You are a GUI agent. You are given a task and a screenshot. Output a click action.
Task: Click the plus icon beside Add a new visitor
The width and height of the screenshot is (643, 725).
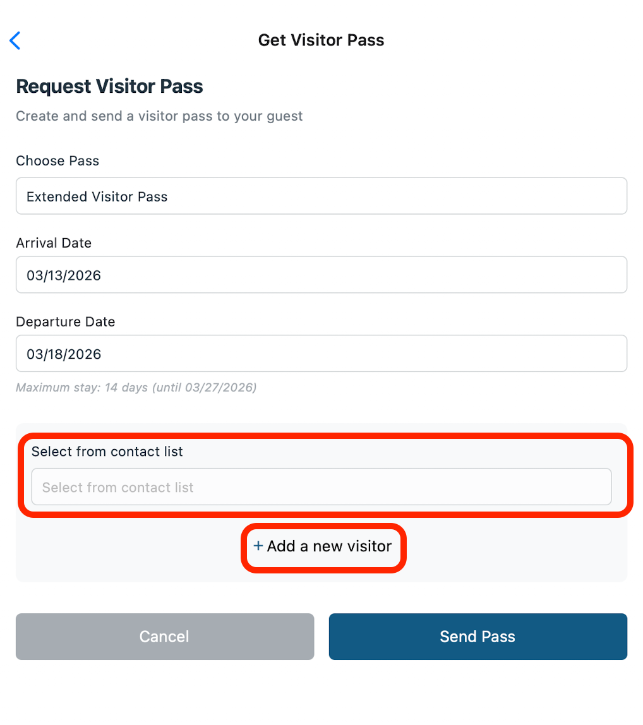coord(258,546)
